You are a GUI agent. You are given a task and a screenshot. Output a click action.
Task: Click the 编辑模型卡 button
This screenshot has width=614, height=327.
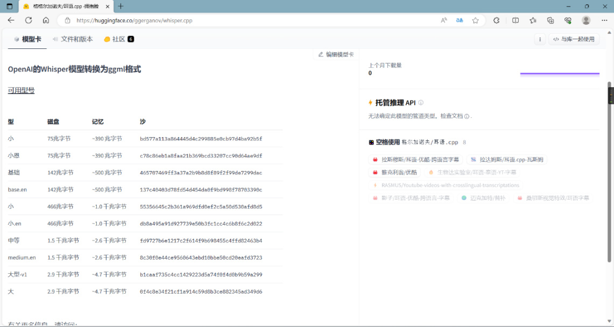click(x=336, y=54)
